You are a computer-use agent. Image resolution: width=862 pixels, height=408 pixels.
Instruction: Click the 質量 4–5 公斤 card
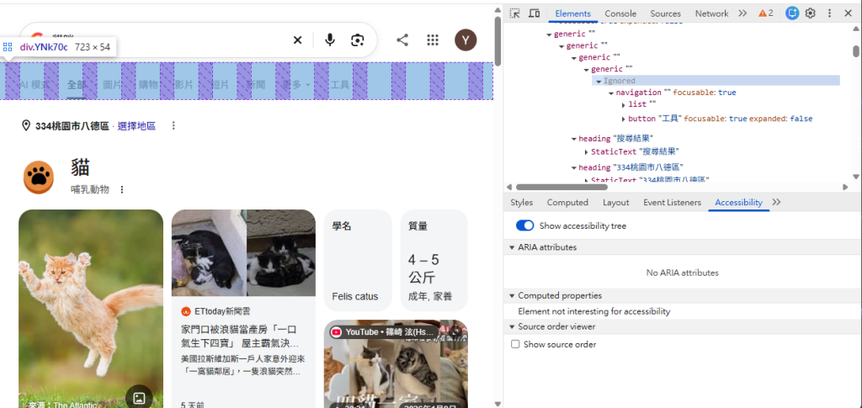pos(434,260)
